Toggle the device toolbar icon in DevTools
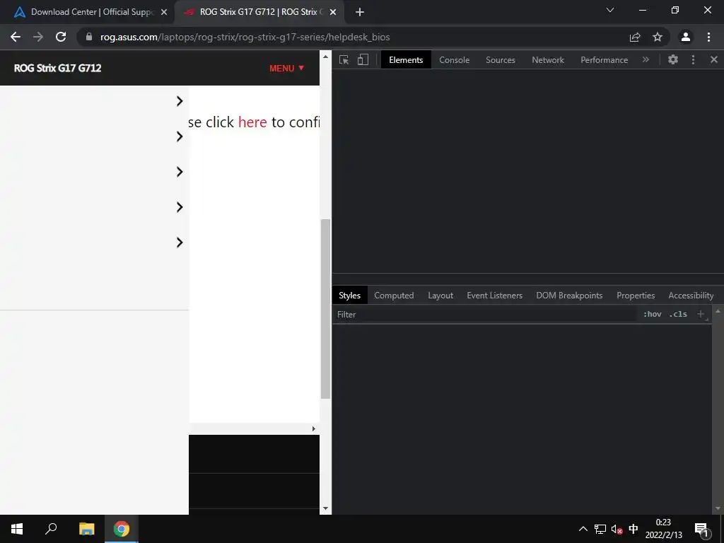 point(363,60)
